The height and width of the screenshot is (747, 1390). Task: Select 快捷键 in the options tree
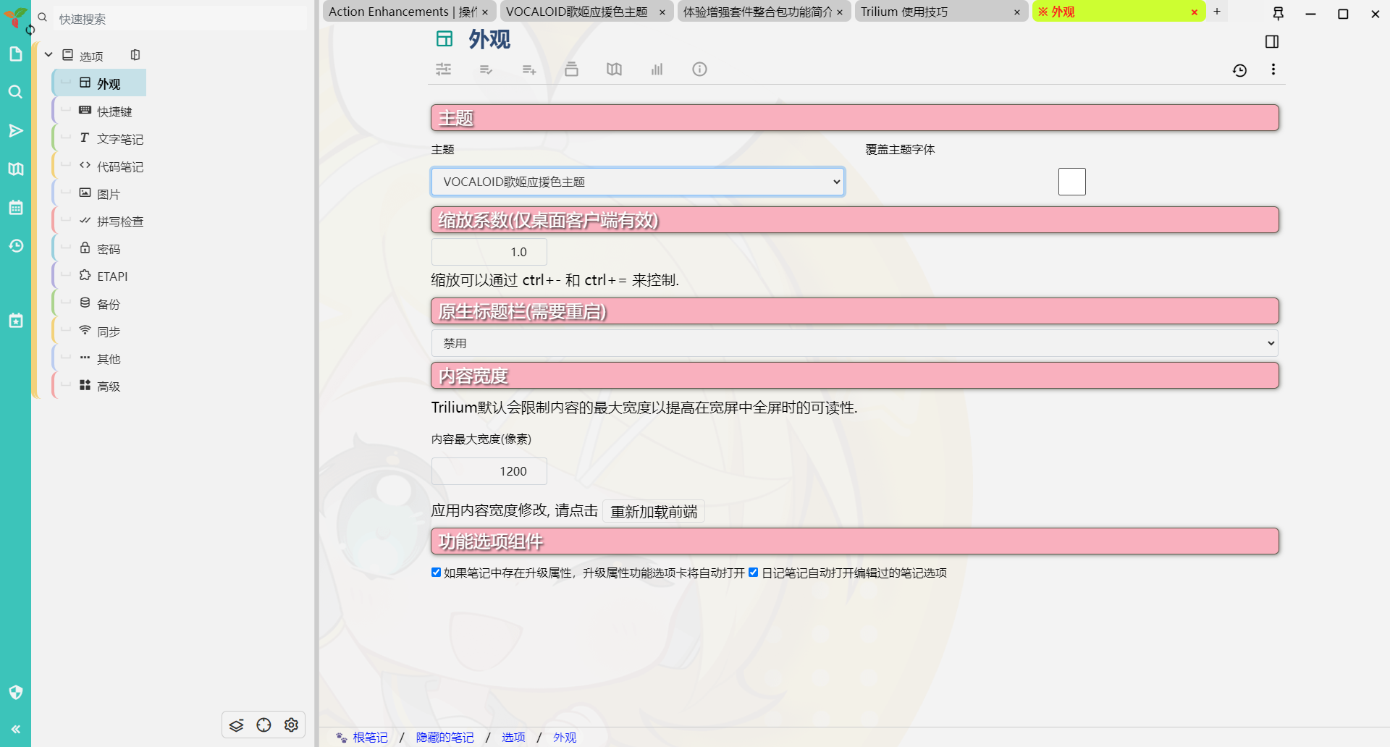(x=114, y=111)
